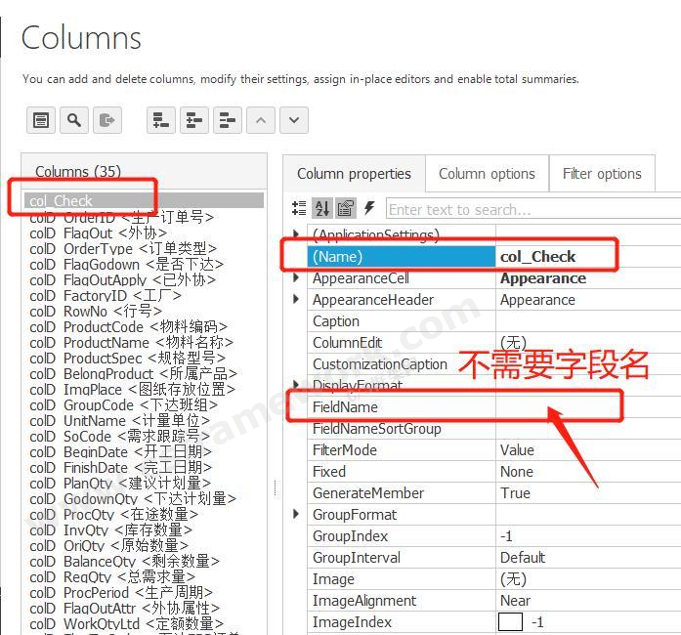Image resolution: width=681 pixels, height=635 pixels.
Task: Show events with the lightning bolt icon
Action: click(369, 208)
